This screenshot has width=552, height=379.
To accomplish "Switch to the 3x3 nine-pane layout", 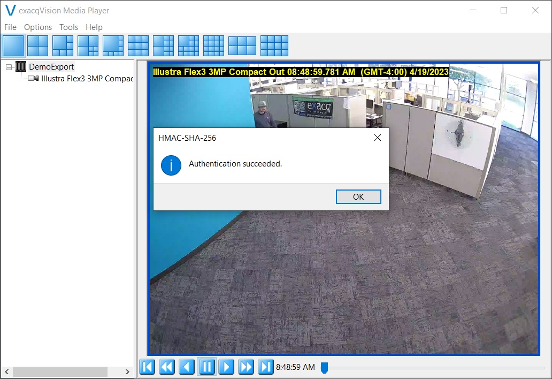I will [x=138, y=46].
